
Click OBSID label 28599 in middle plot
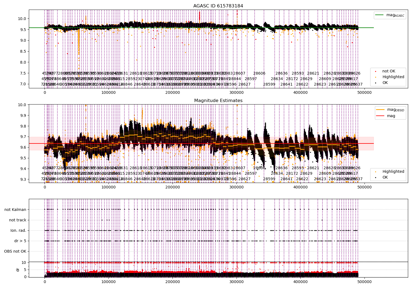pyautogui.click(x=269, y=179)
